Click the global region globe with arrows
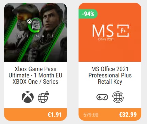 (118, 97)
